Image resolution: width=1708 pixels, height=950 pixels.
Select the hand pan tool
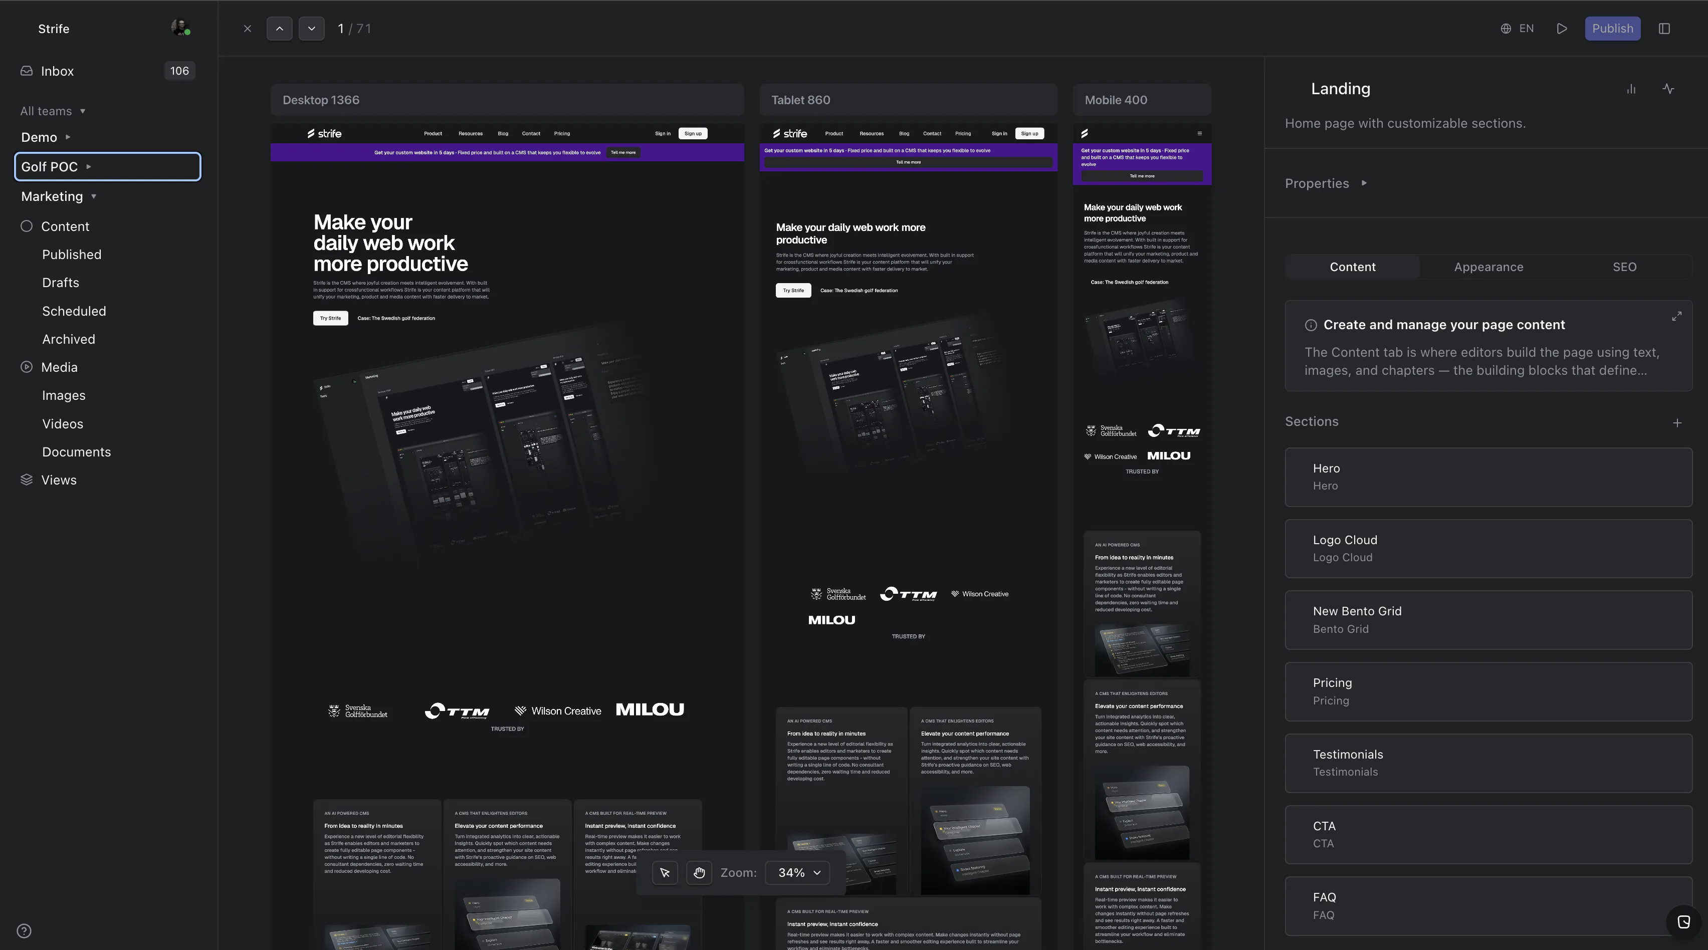point(699,872)
